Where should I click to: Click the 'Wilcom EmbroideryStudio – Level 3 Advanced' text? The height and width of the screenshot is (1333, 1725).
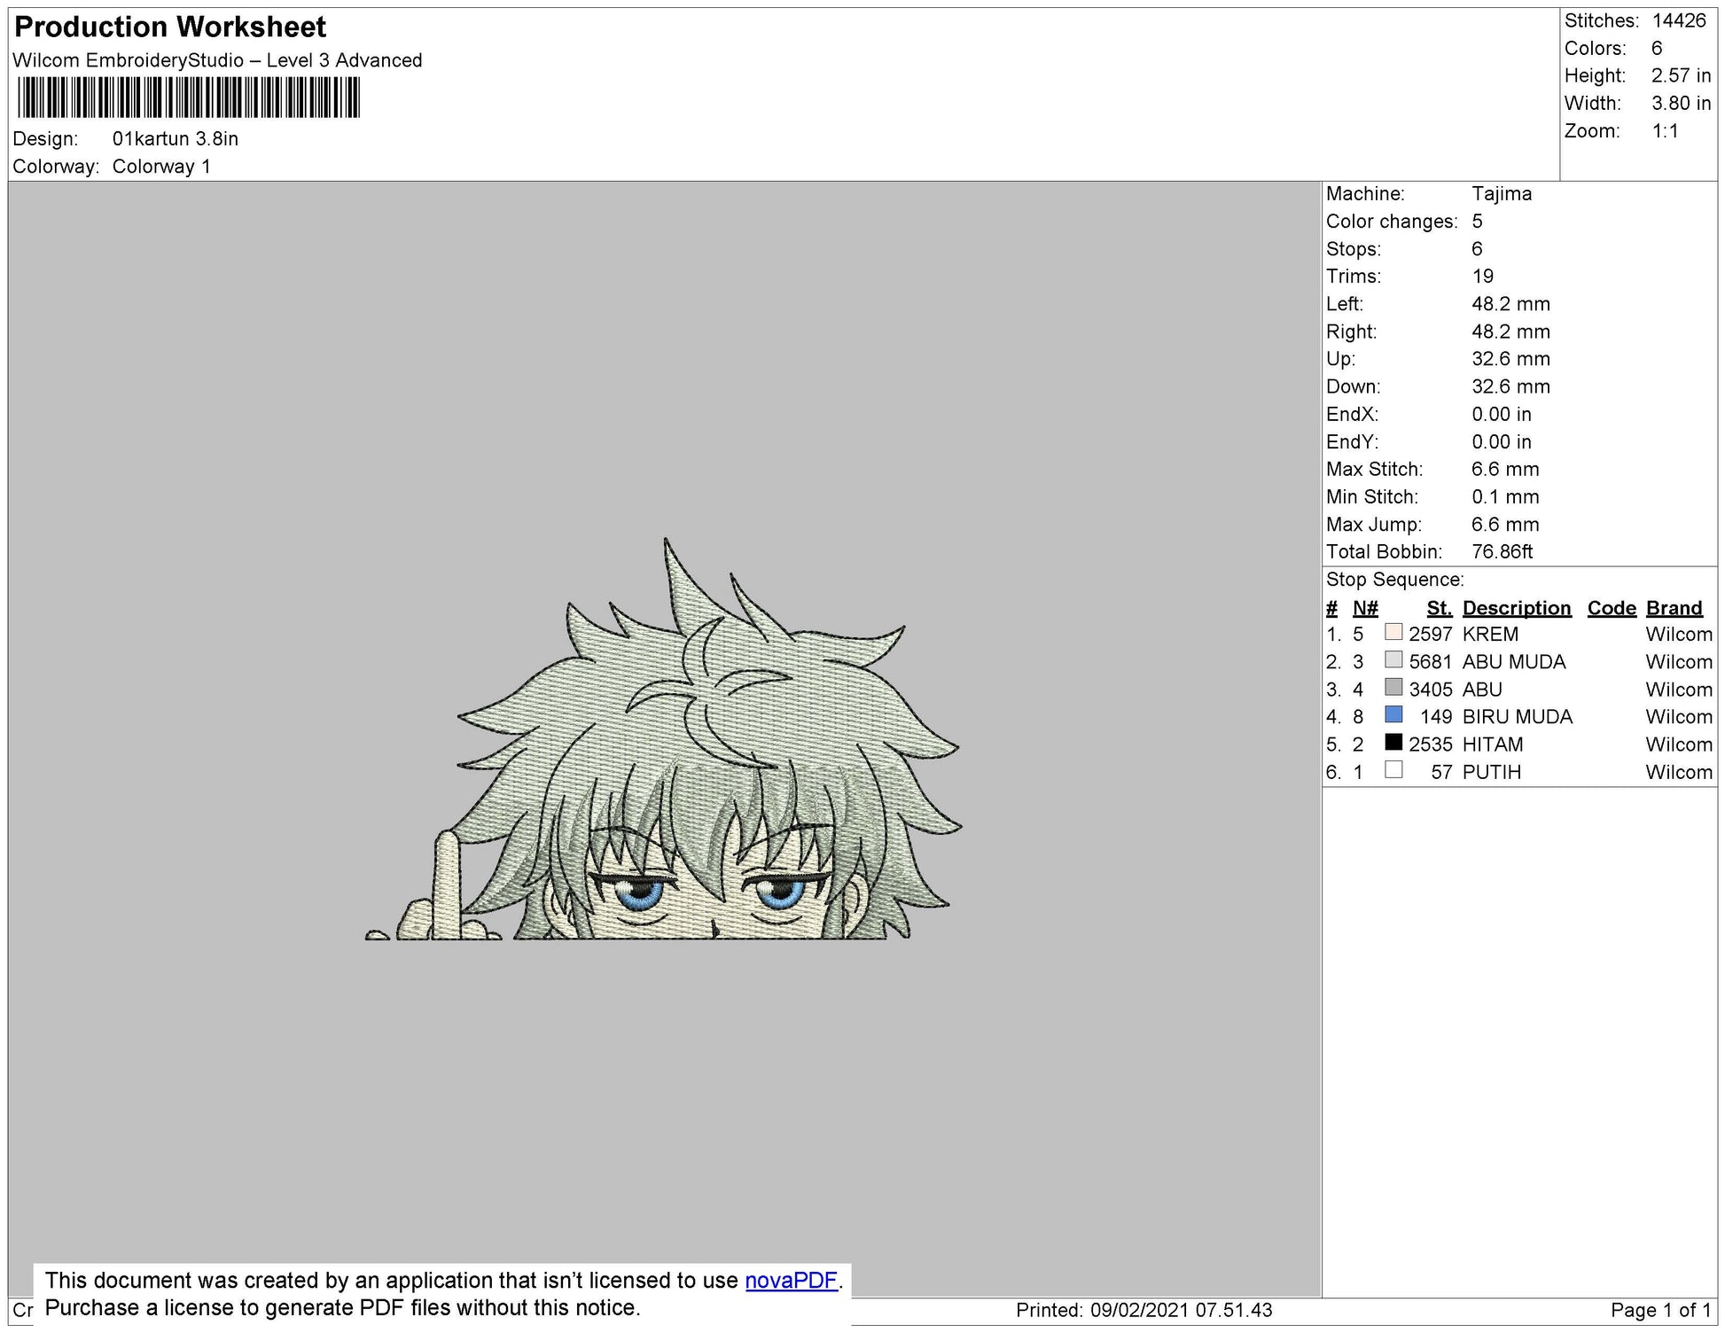pos(217,60)
